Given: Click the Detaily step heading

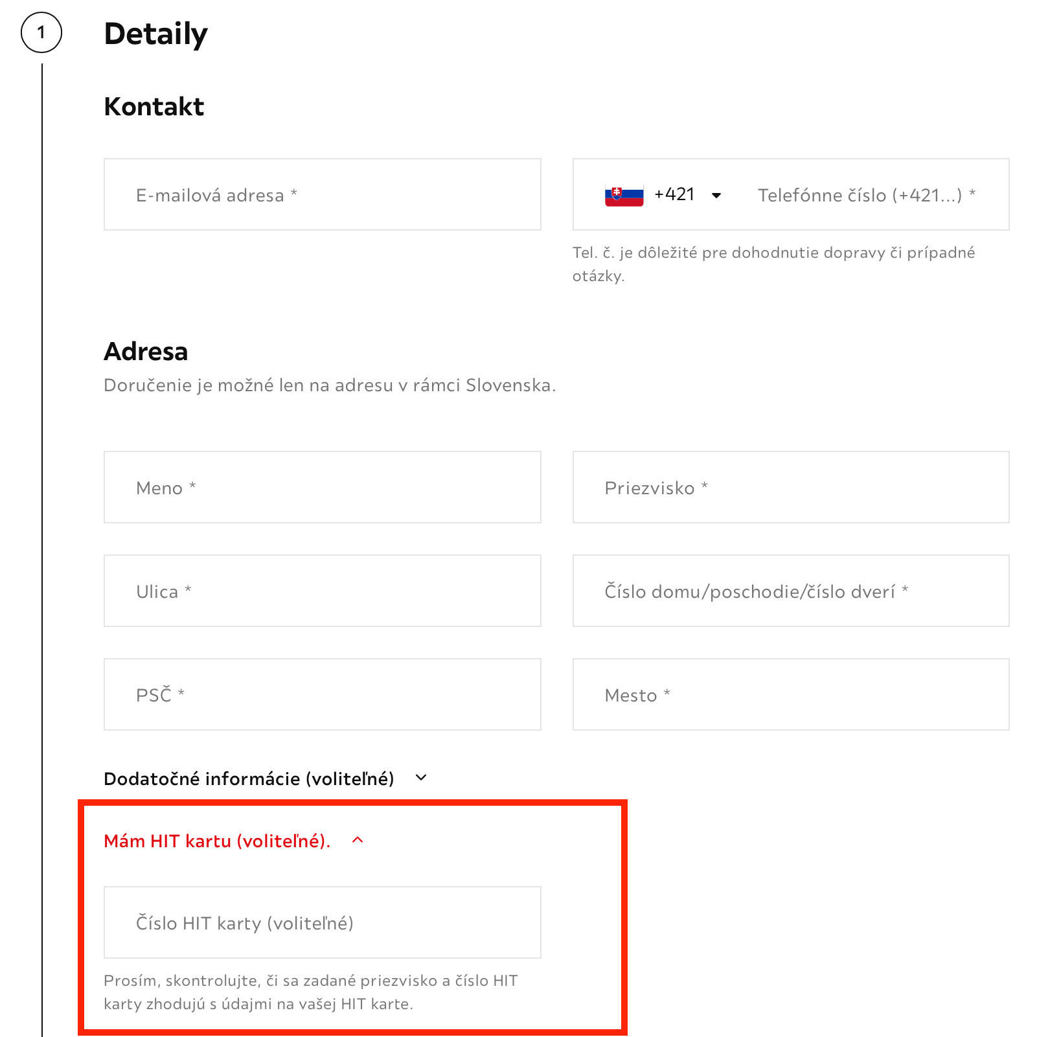Looking at the screenshot, I should point(155,34).
